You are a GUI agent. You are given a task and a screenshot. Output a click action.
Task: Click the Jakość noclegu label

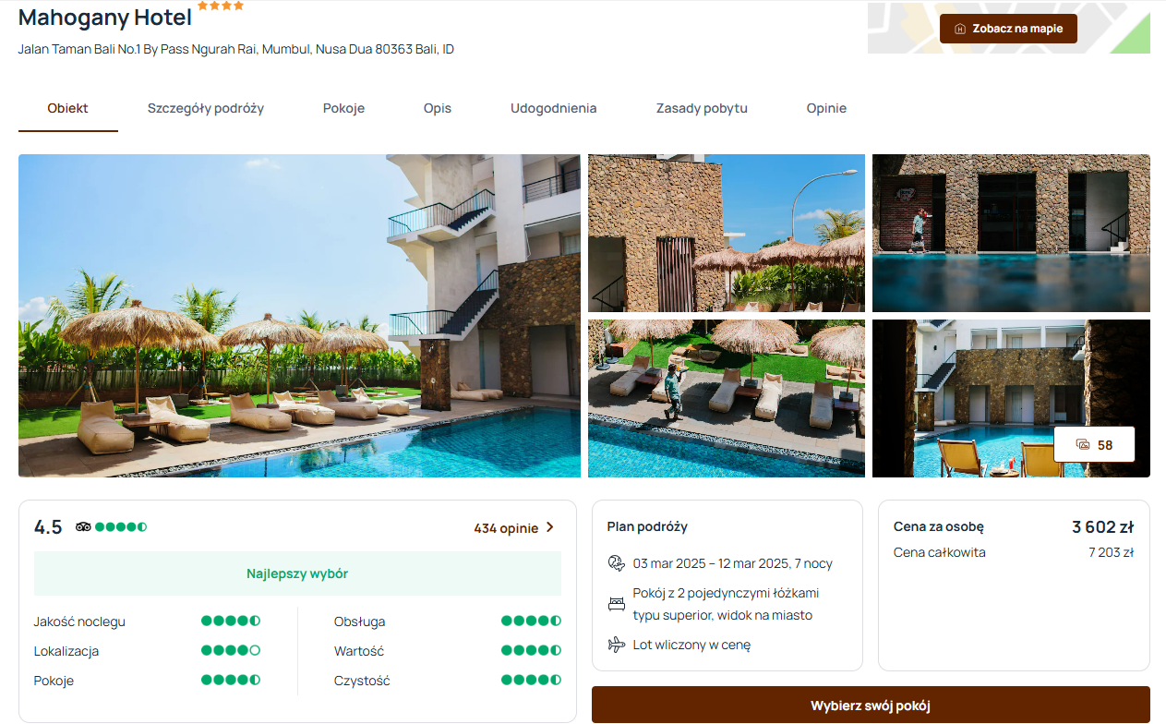coord(79,621)
